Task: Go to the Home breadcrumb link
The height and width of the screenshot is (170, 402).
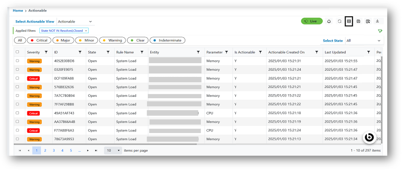Action: click(18, 11)
